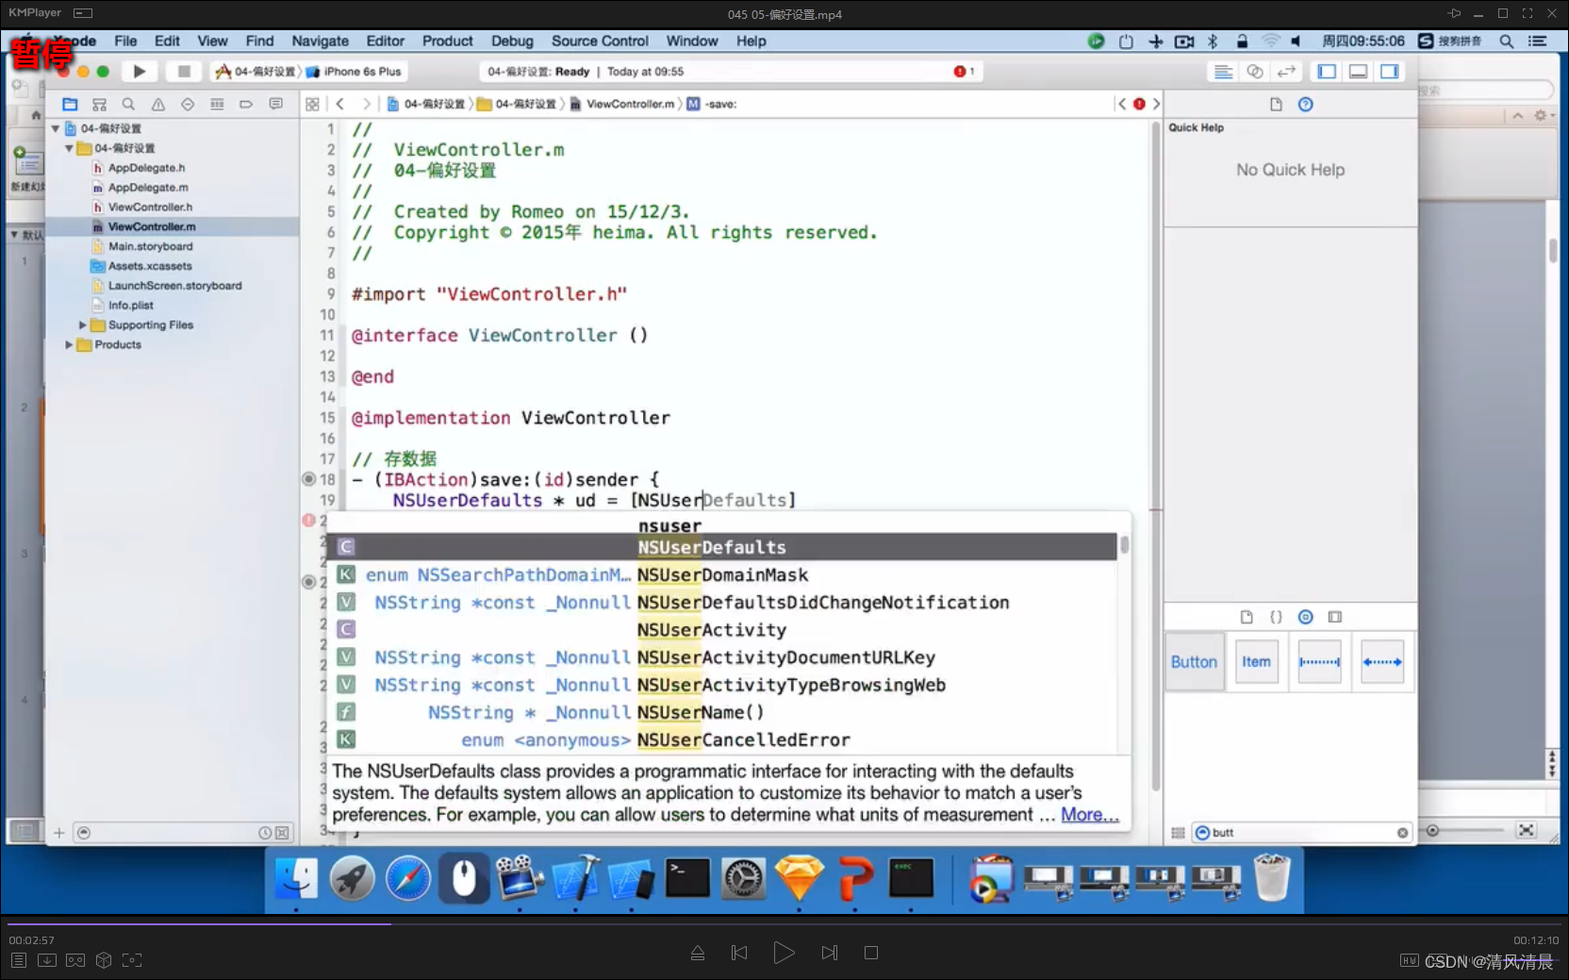The image size is (1569, 980).
Task: Pick NSUserActivity completion suggestion
Action: (x=722, y=630)
